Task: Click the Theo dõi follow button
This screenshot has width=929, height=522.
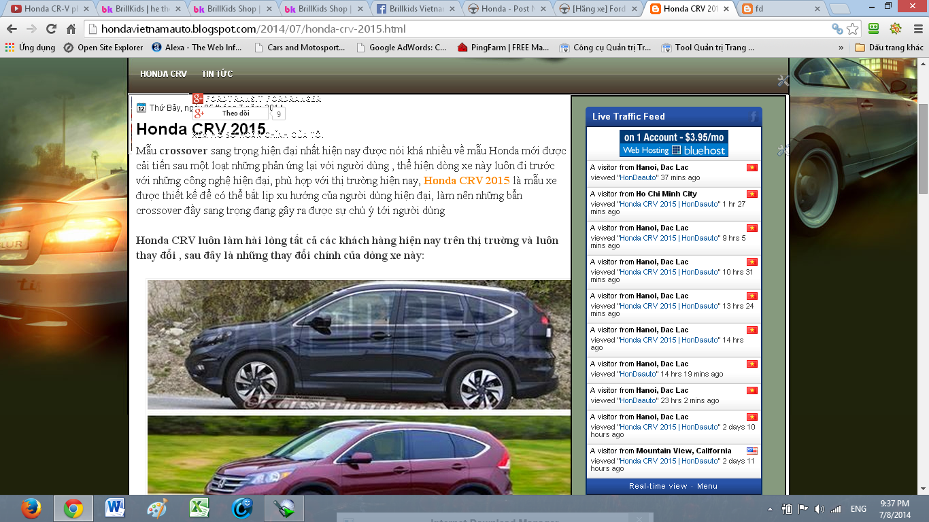Action: pos(231,114)
